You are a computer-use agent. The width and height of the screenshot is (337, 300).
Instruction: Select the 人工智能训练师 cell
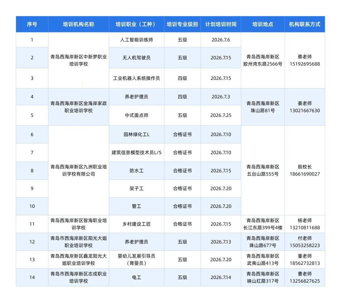[136, 40]
